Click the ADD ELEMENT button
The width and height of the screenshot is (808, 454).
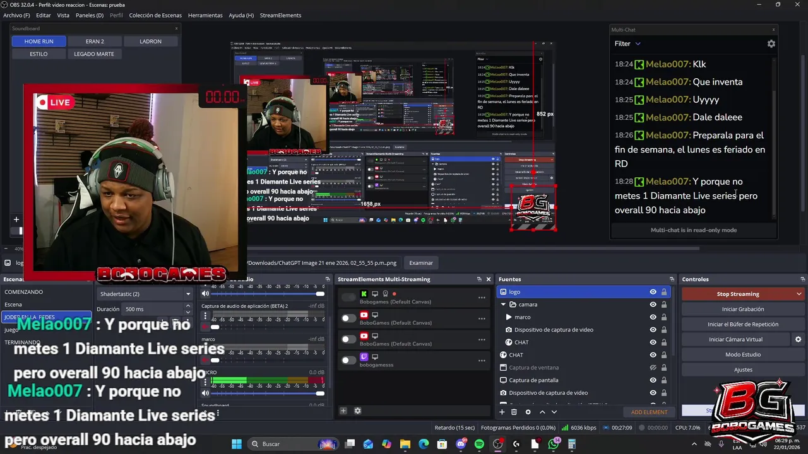click(649, 412)
